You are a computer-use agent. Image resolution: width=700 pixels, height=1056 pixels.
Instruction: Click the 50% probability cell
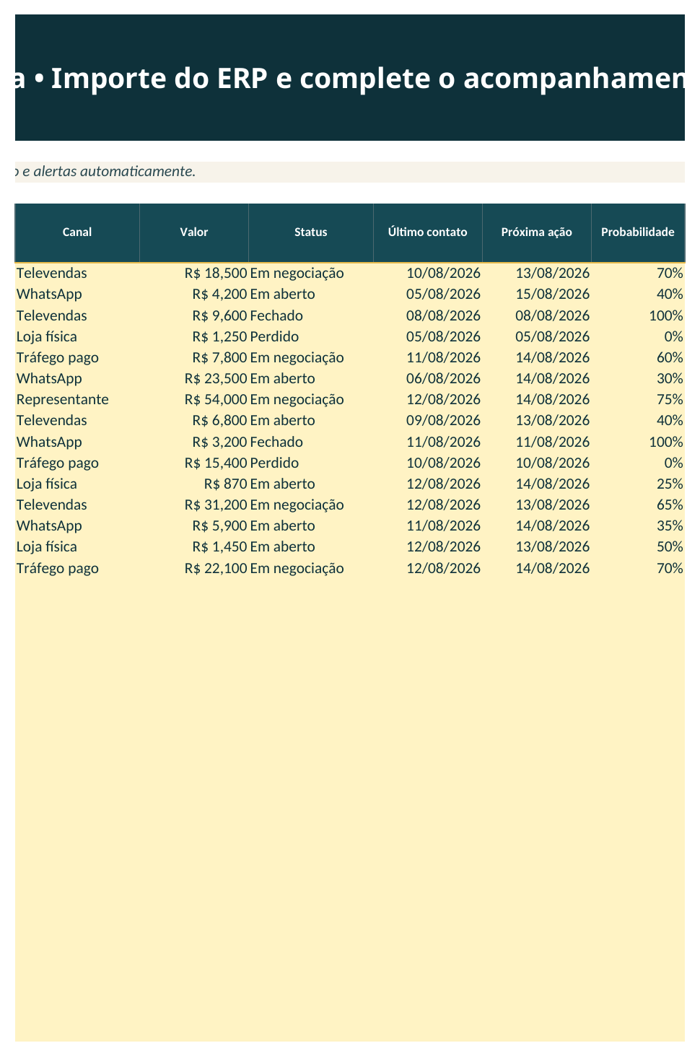[x=638, y=546]
